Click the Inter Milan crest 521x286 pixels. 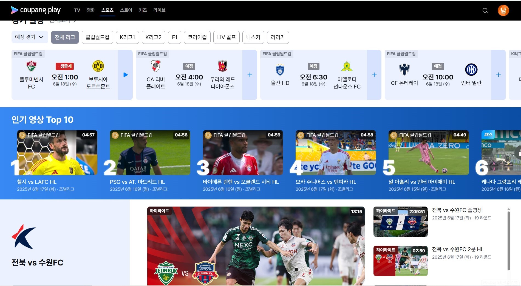[x=471, y=70]
